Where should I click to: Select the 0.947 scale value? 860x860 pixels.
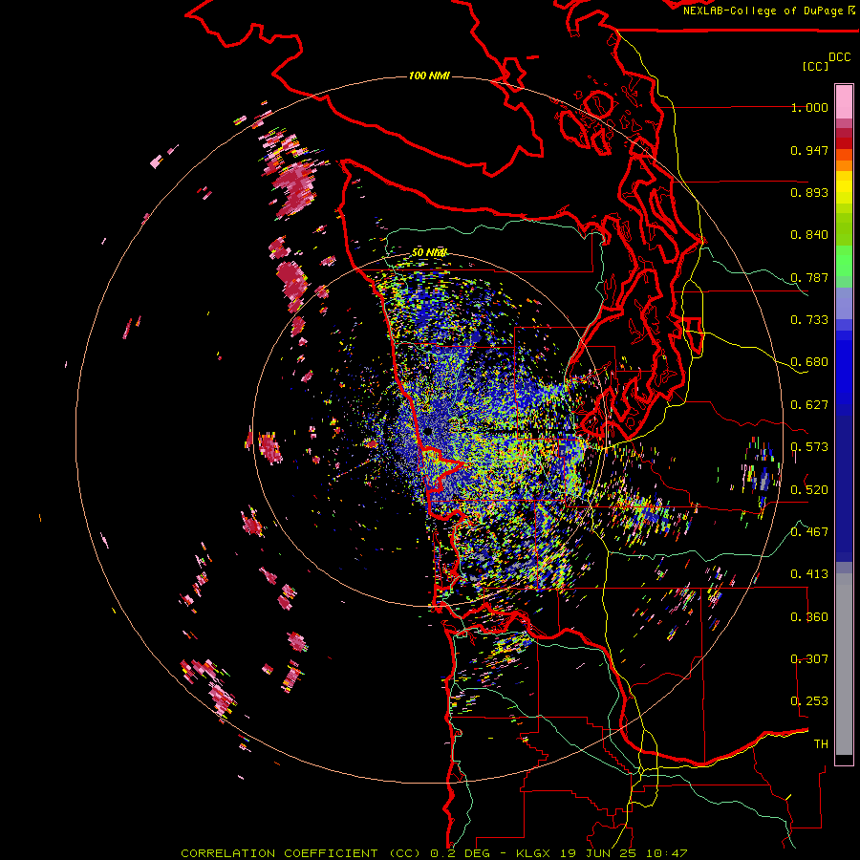(x=809, y=150)
